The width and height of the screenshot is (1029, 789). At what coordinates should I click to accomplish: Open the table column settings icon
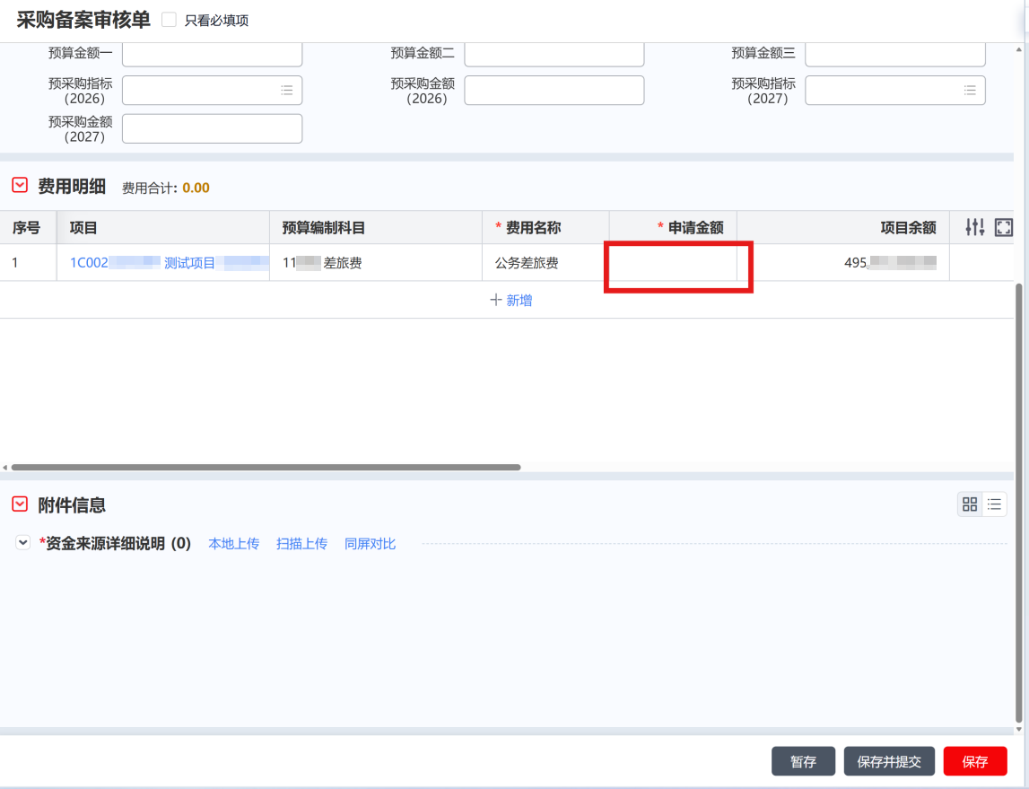(x=975, y=228)
